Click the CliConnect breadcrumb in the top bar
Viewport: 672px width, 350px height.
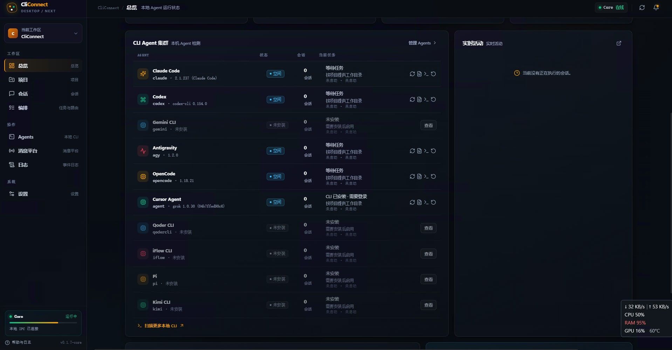point(108,8)
